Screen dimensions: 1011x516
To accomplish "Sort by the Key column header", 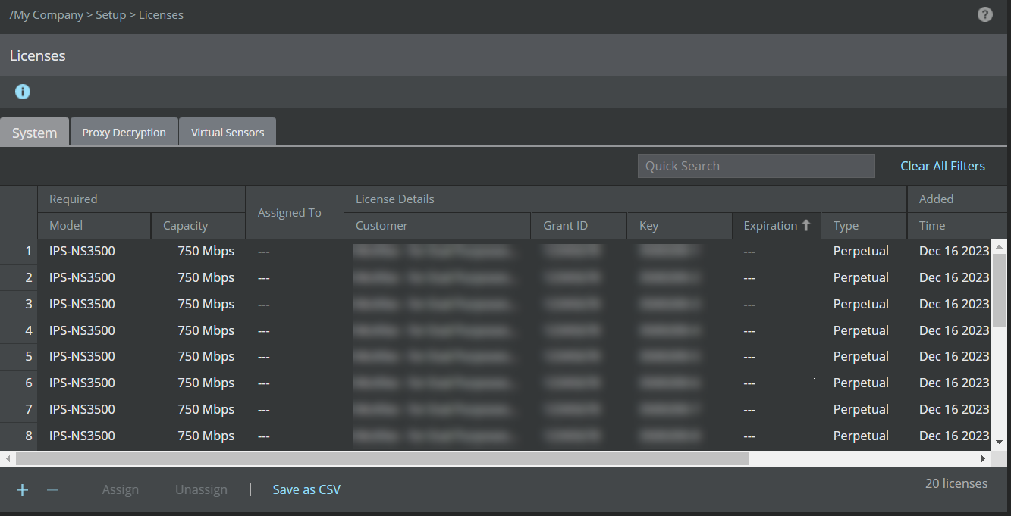I will [x=680, y=225].
